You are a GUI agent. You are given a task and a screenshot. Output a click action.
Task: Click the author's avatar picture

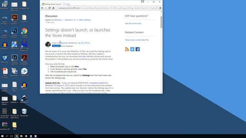point(48,44)
